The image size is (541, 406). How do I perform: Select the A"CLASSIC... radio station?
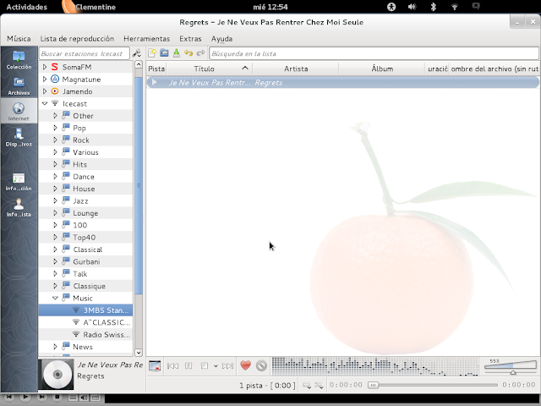pyautogui.click(x=85, y=322)
